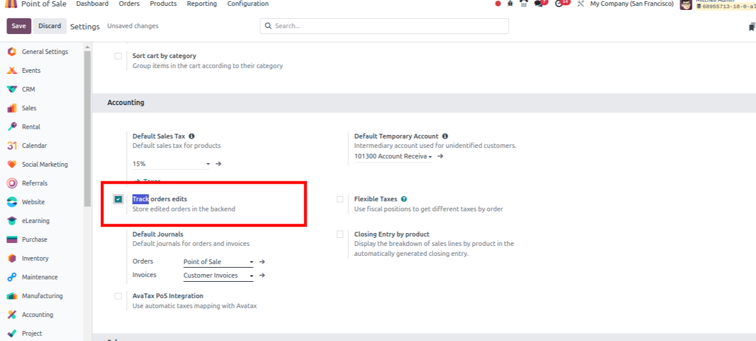This screenshot has height=341, width=756.
Task: Uncheck Track orders edits checkbox
Action: [119, 200]
